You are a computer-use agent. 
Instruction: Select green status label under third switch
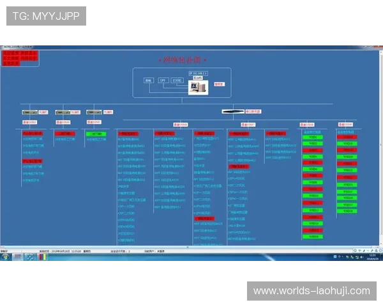(x=94, y=134)
